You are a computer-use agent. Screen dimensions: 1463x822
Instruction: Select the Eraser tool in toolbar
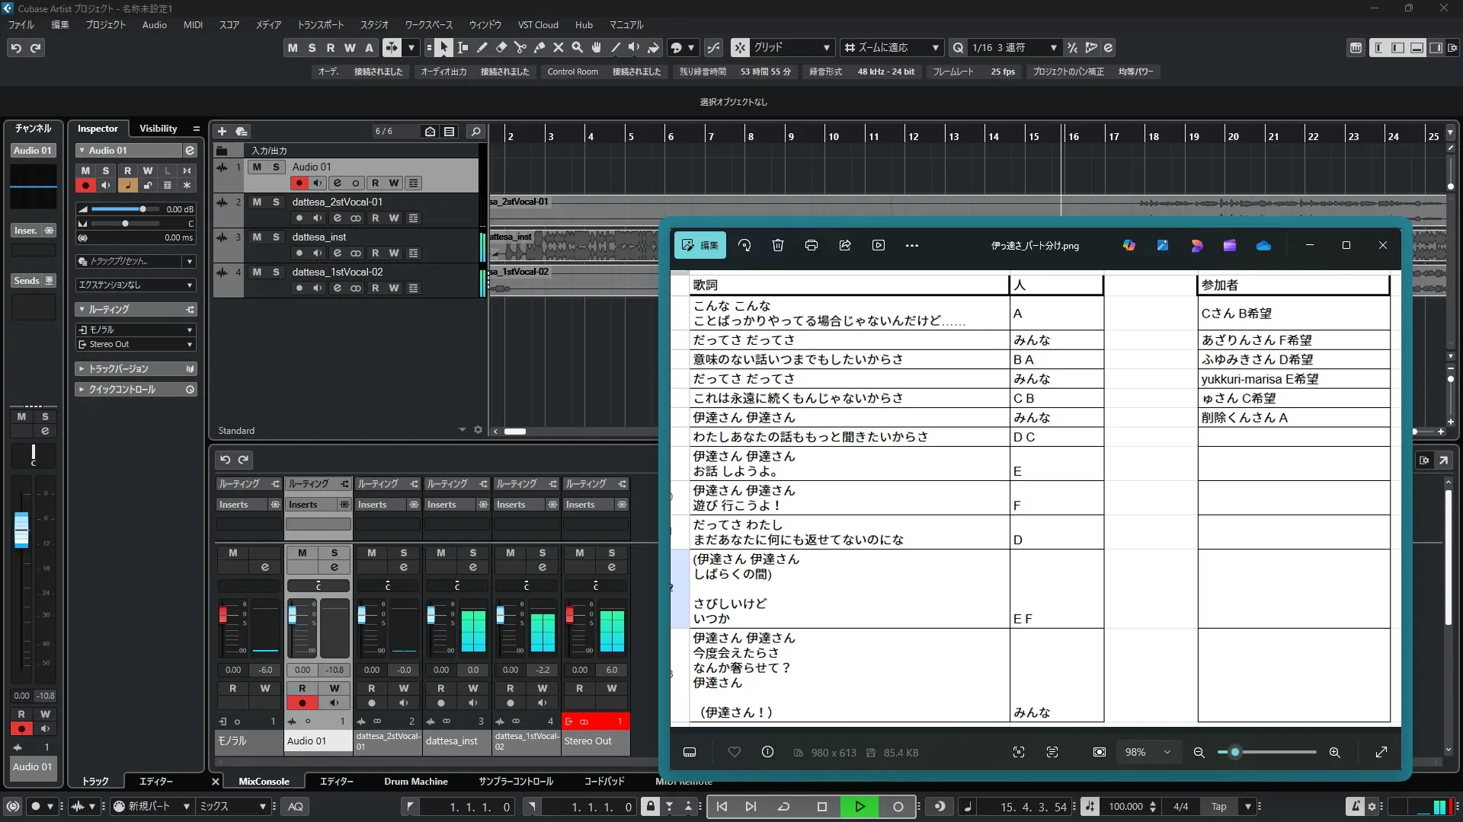(501, 48)
